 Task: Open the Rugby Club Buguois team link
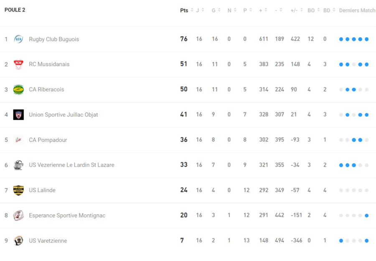point(54,39)
